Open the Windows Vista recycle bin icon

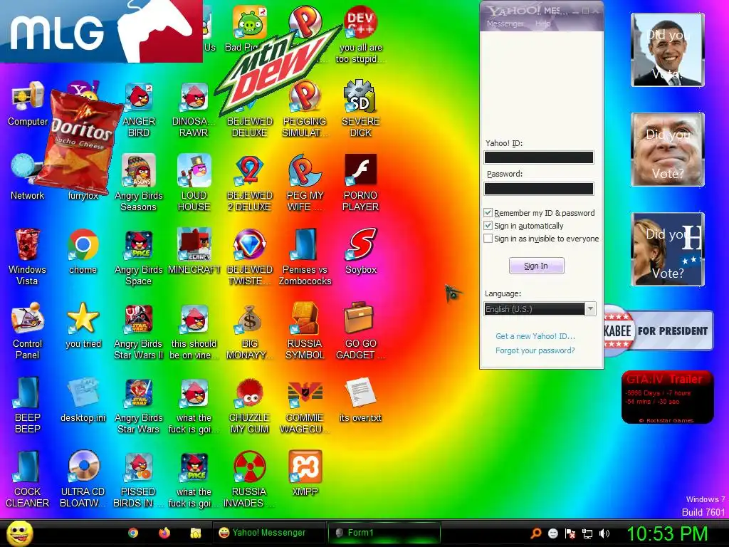pos(27,256)
